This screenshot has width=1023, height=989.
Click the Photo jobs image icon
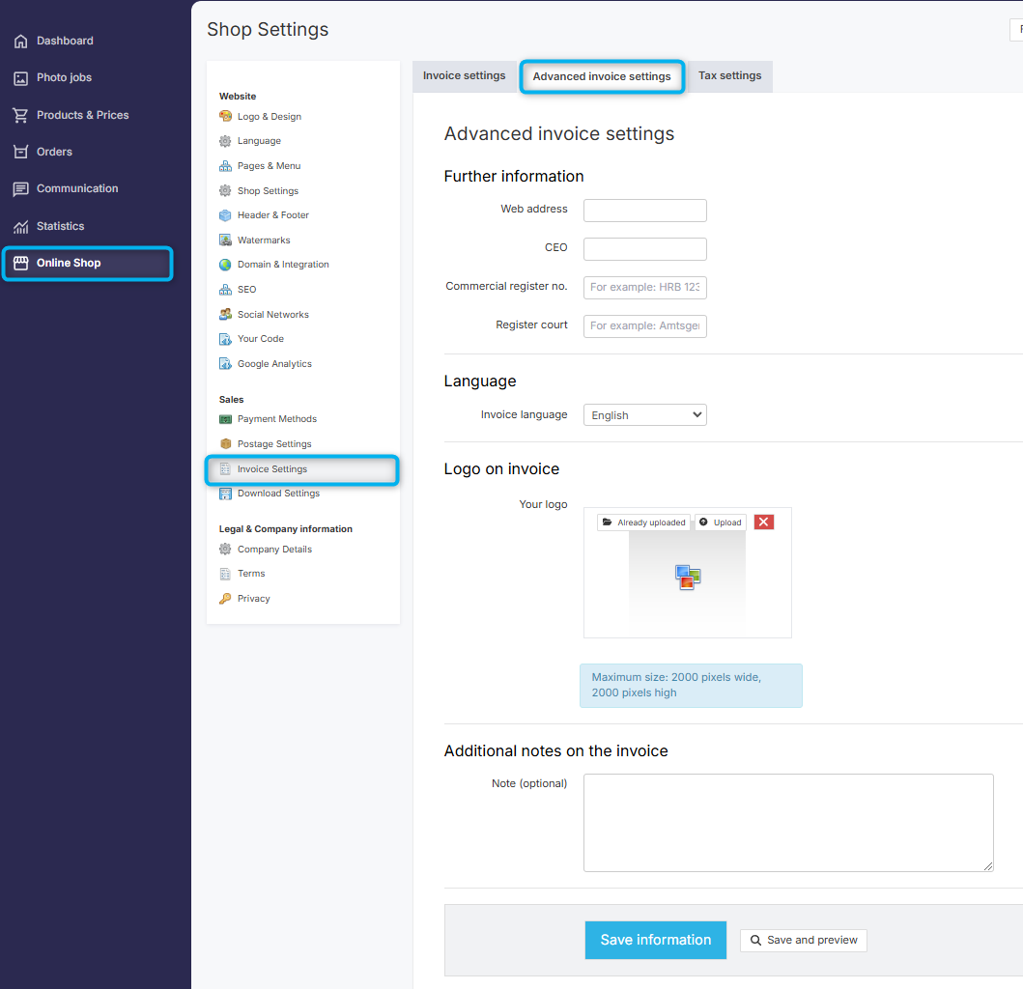click(x=21, y=78)
